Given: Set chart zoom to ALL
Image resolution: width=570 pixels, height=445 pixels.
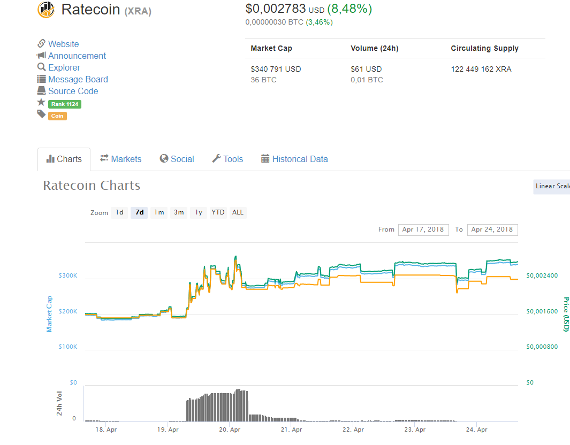Looking at the screenshot, I should [x=238, y=212].
